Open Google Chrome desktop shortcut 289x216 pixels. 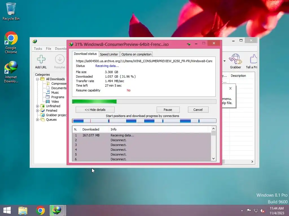coord(11,42)
